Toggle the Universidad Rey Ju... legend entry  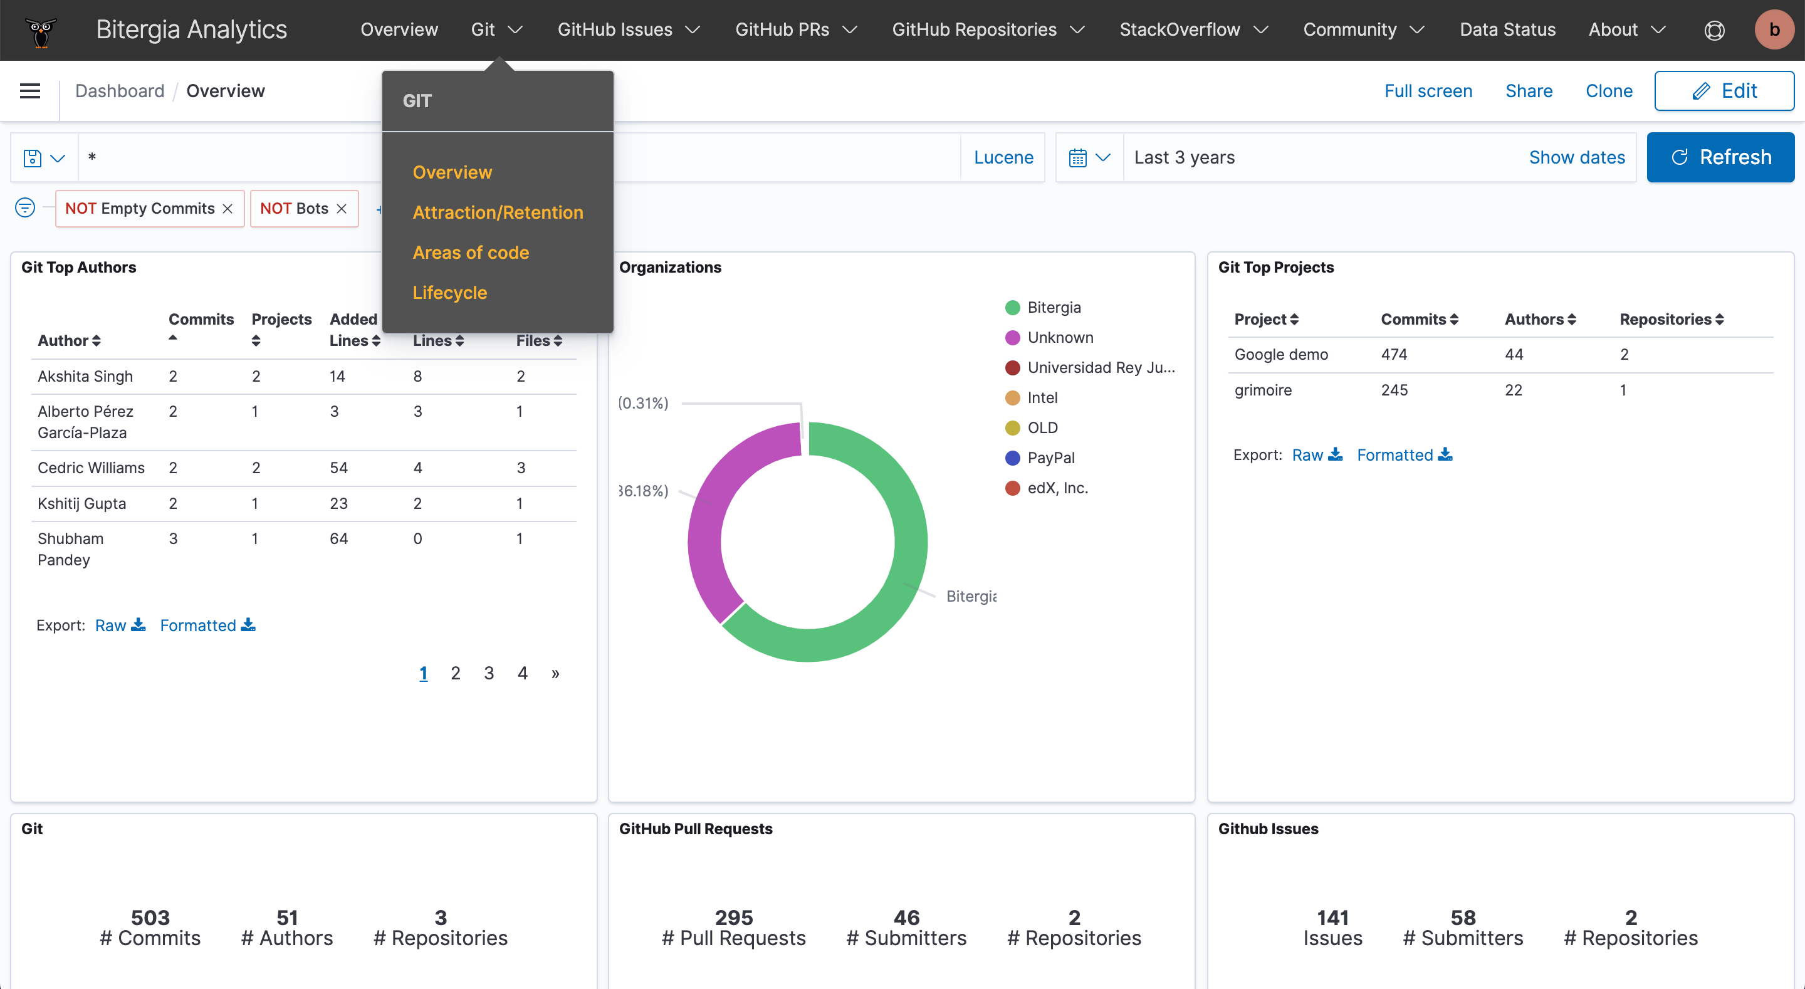click(x=1090, y=368)
